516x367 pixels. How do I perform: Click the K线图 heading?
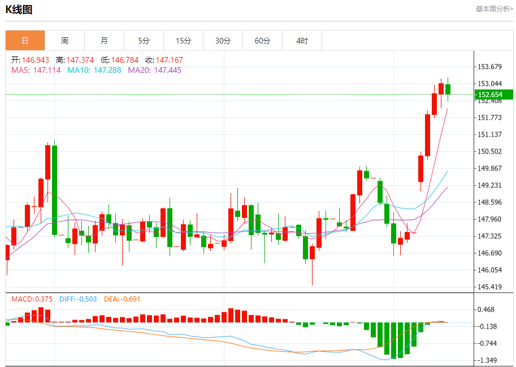19,10
